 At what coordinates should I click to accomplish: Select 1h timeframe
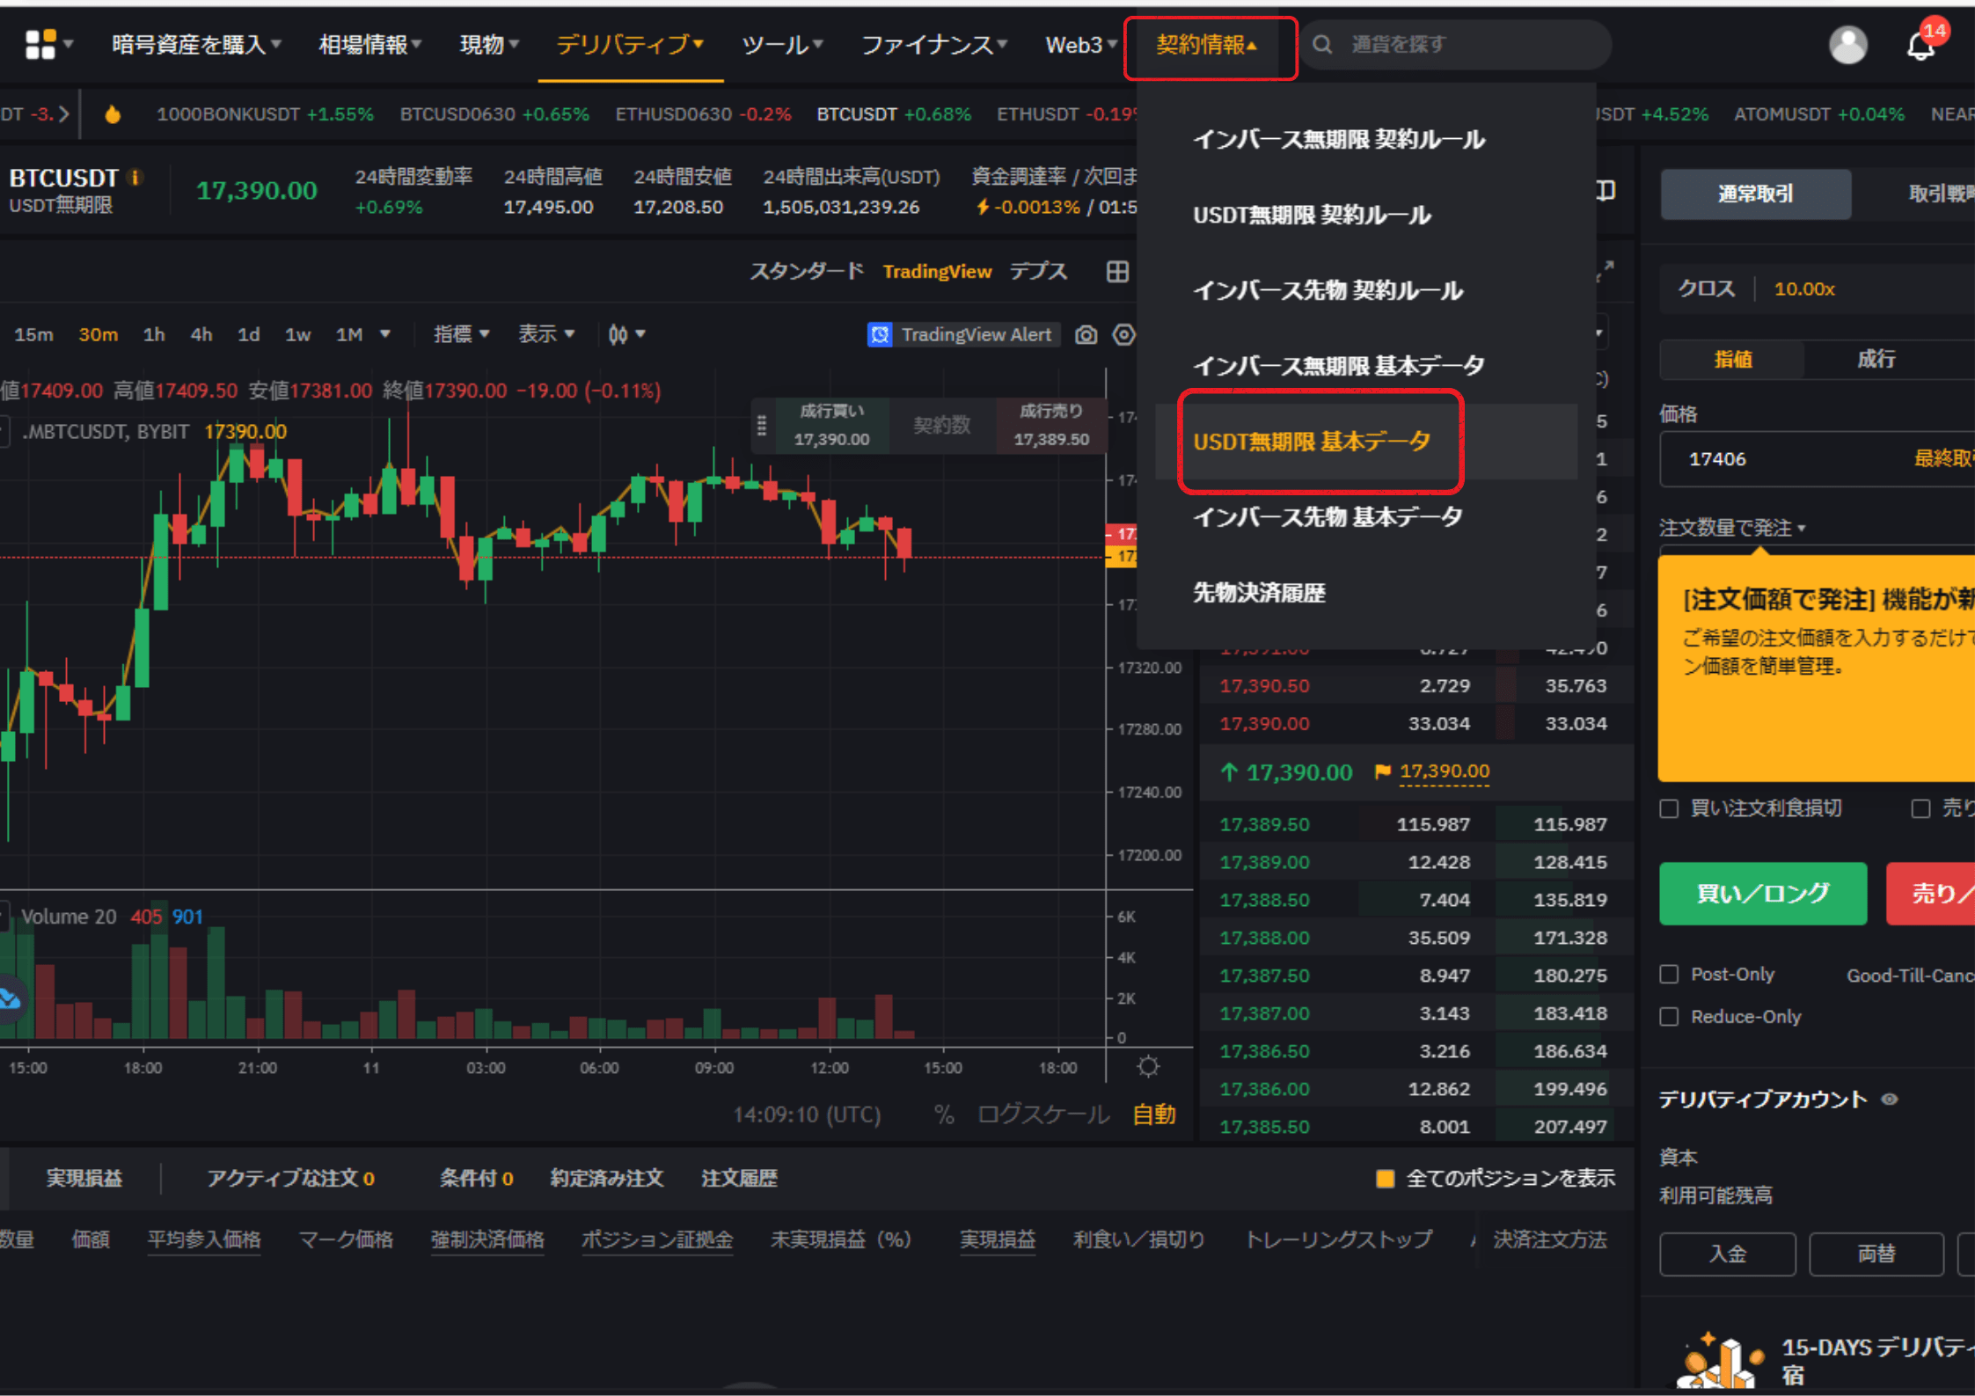click(154, 334)
